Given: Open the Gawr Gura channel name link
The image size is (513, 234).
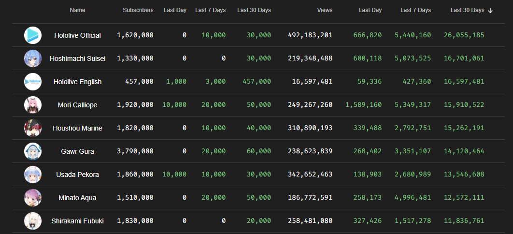Looking at the screenshot, I should 77,151.
